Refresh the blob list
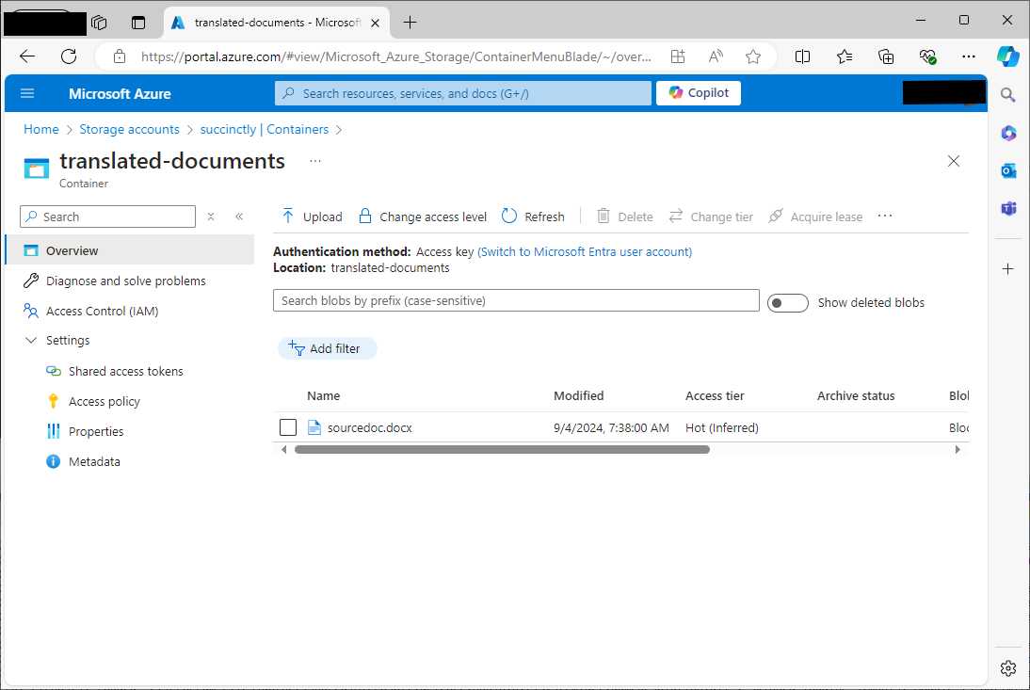This screenshot has height=690, width=1030. pos(507,216)
